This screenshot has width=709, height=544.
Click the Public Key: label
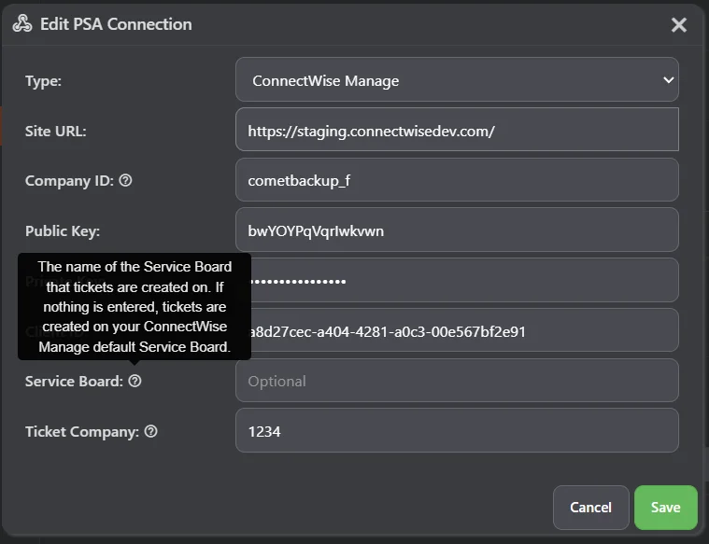pos(63,231)
